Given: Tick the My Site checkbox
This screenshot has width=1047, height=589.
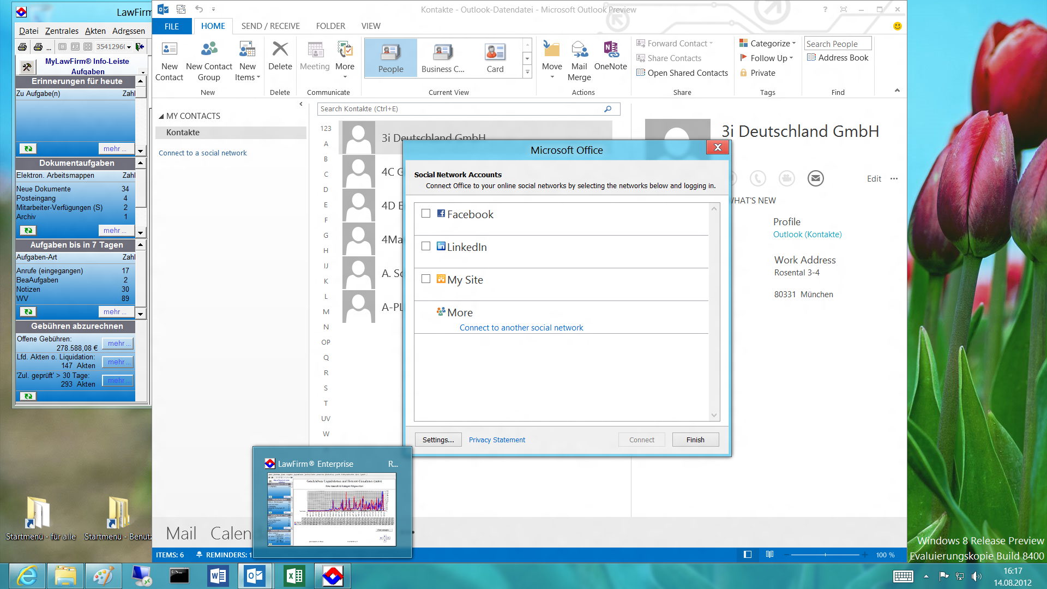Looking at the screenshot, I should [x=426, y=279].
